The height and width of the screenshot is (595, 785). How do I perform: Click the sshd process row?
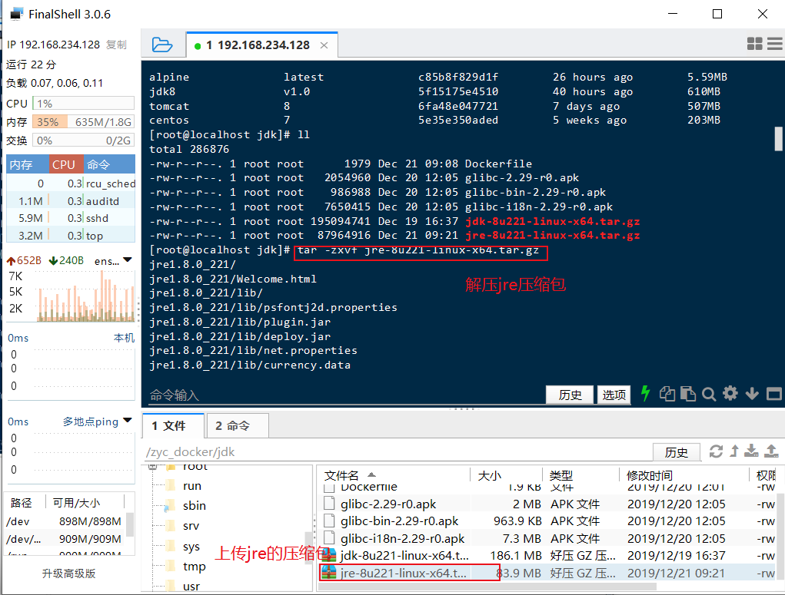tap(71, 218)
